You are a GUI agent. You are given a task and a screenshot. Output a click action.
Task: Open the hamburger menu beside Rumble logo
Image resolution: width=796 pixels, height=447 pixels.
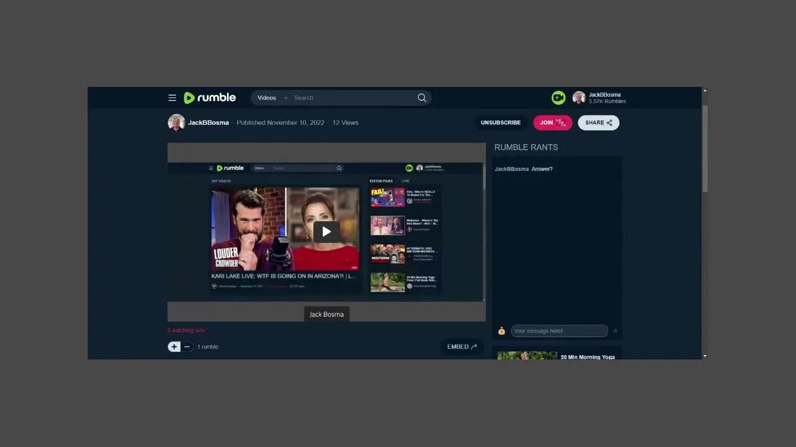coord(172,97)
